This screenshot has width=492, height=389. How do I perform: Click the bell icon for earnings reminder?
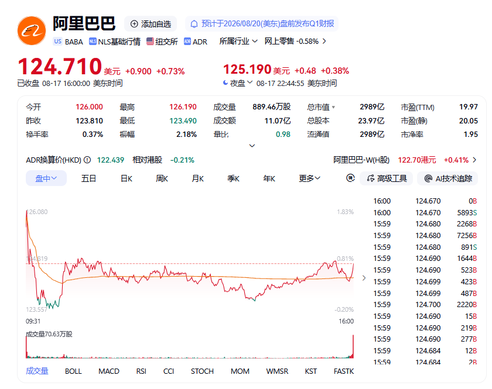194,24
